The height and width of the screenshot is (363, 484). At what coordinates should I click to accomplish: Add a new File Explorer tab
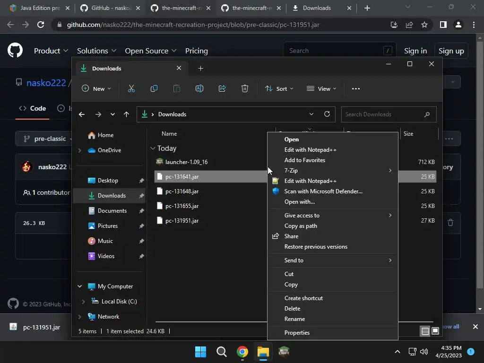200,68
